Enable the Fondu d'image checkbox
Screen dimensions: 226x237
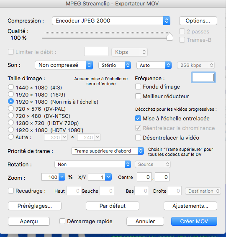click(x=138, y=87)
